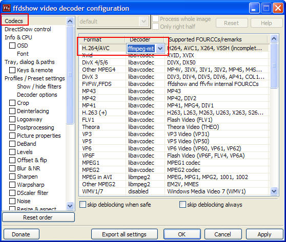Enable the Warpsharp checkbox
The width and height of the screenshot is (286, 242).
coord(12,185)
